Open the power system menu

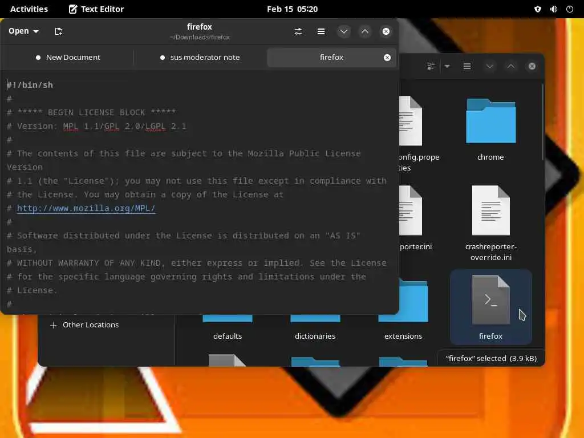[x=570, y=9]
